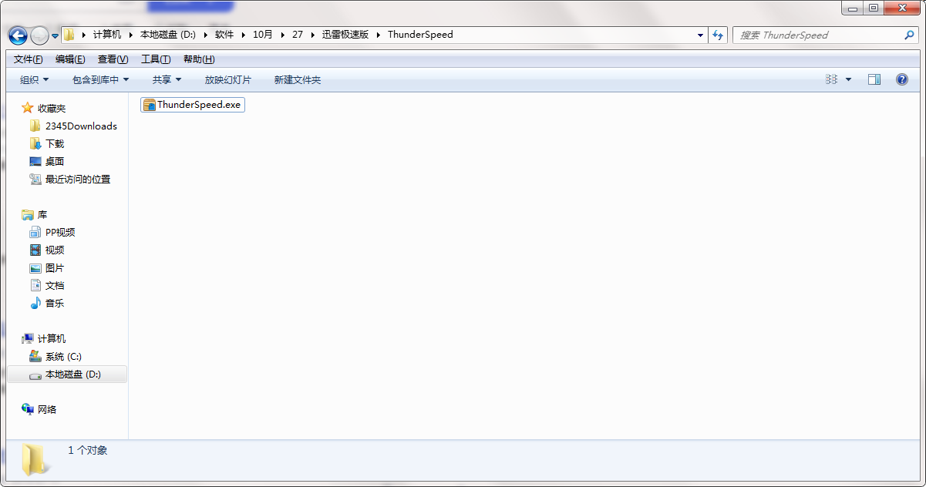Open 最近访问的位置 in favorites

point(78,179)
